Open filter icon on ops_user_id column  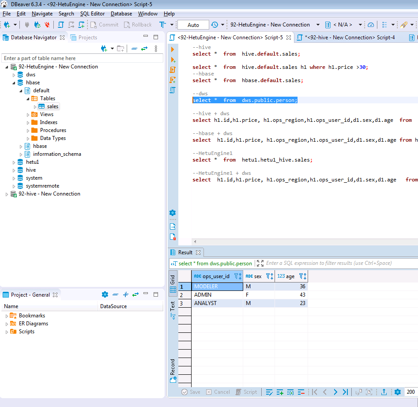point(236,276)
